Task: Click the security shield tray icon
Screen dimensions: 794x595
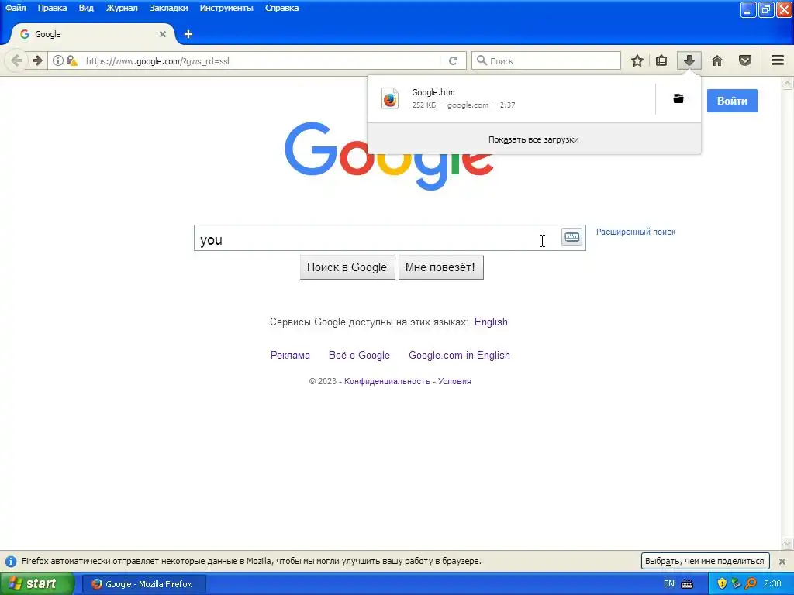Action: click(x=722, y=584)
